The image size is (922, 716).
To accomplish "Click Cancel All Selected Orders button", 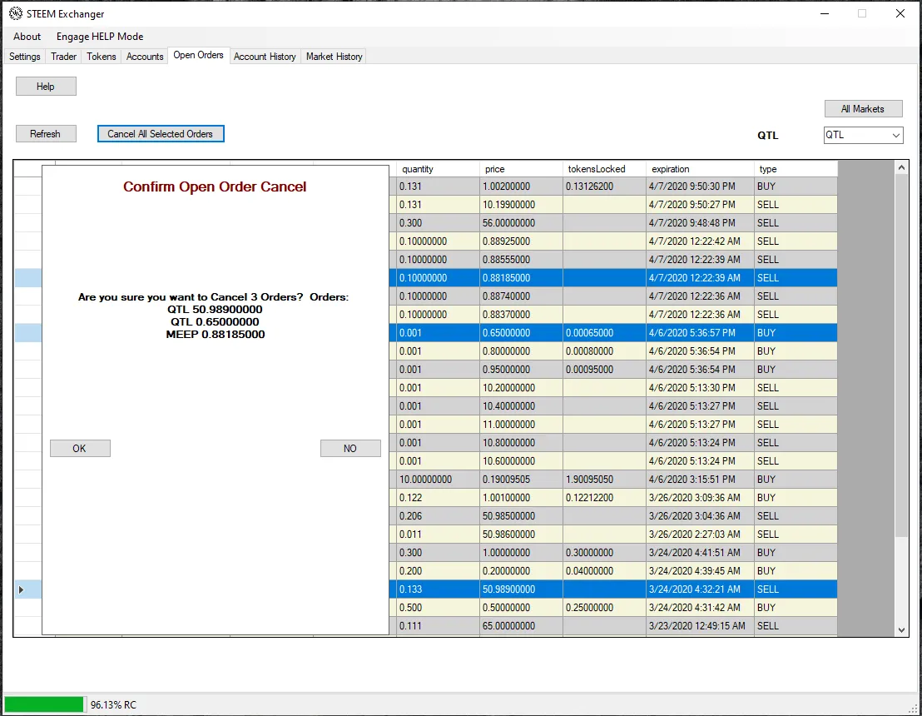I will pyautogui.click(x=161, y=134).
